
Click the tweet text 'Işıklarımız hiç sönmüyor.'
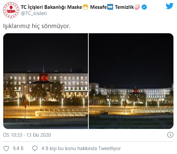(x=37, y=26)
